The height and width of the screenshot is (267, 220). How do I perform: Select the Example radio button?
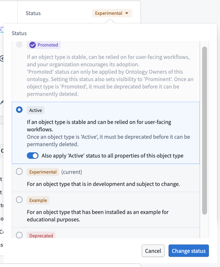pos(19,199)
